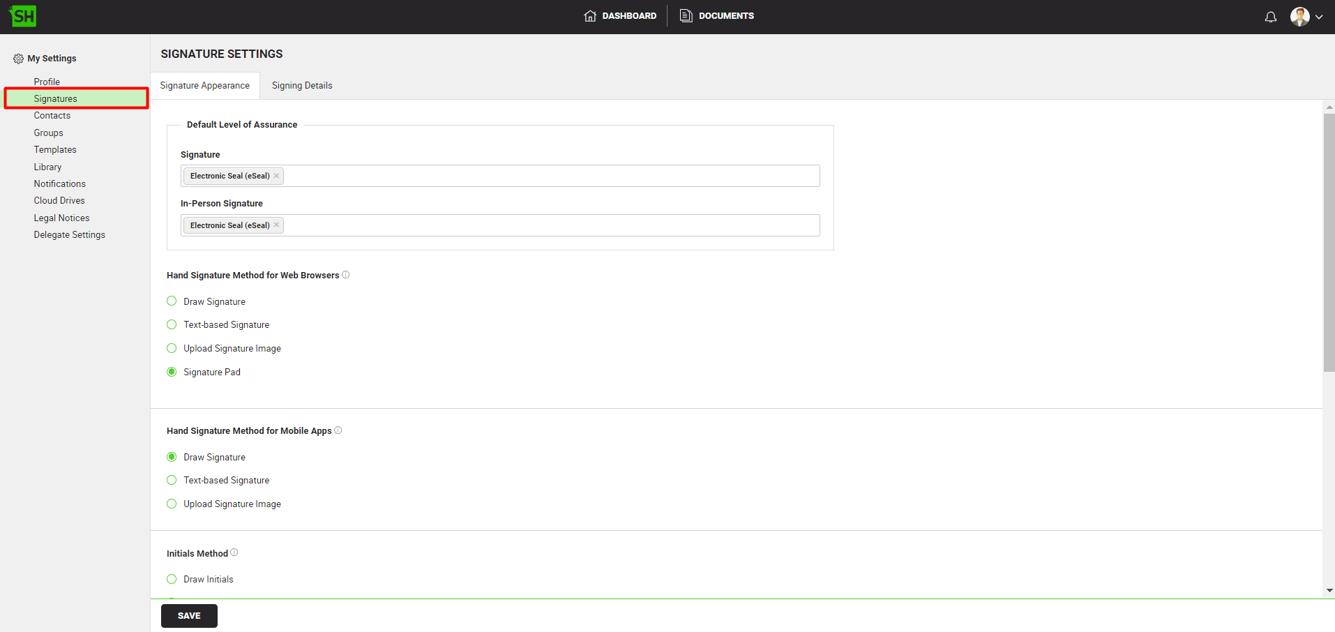The image size is (1335, 632).
Task: Select Draw Signature for Web Browsers
Action: pyautogui.click(x=172, y=301)
